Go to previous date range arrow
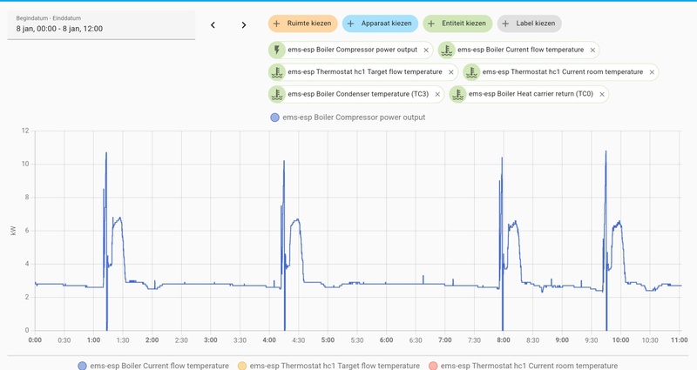697x370 pixels. pos(213,25)
